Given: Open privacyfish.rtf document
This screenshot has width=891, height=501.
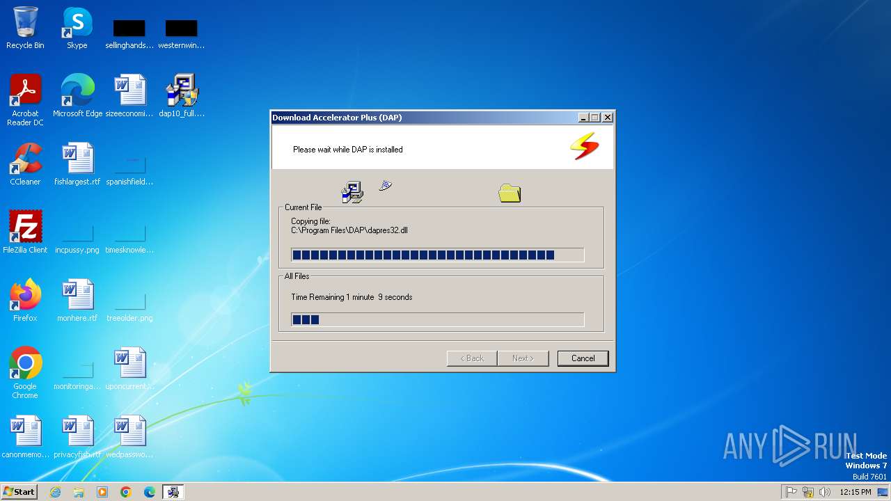Looking at the screenshot, I should point(77,437).
